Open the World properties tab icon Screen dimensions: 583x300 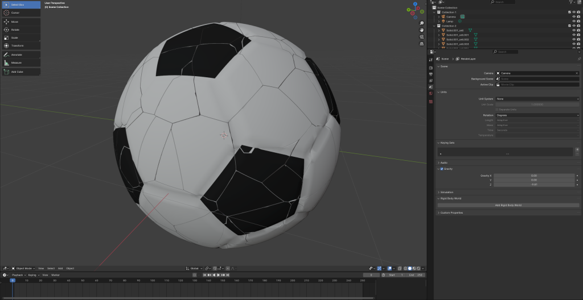tap(430, 93)
